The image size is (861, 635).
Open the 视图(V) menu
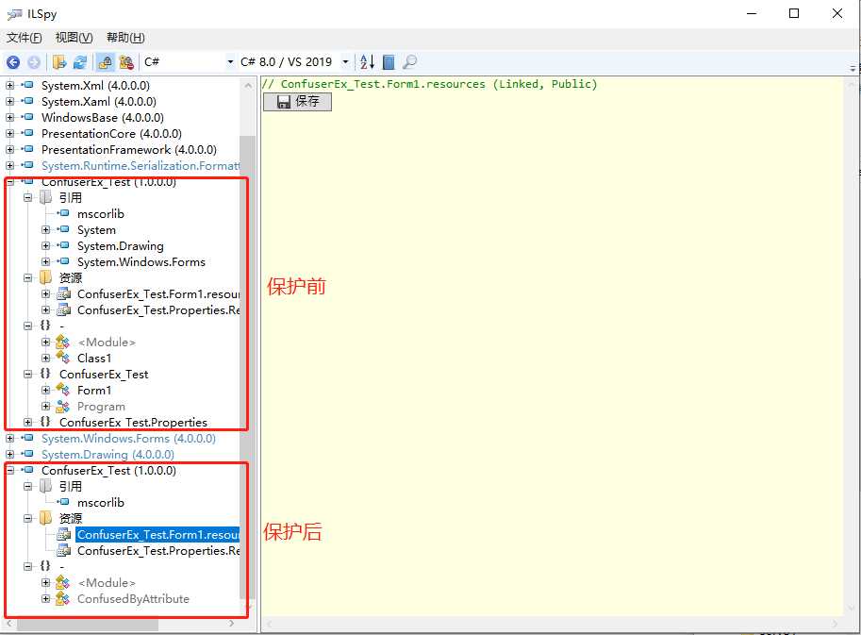75,38
